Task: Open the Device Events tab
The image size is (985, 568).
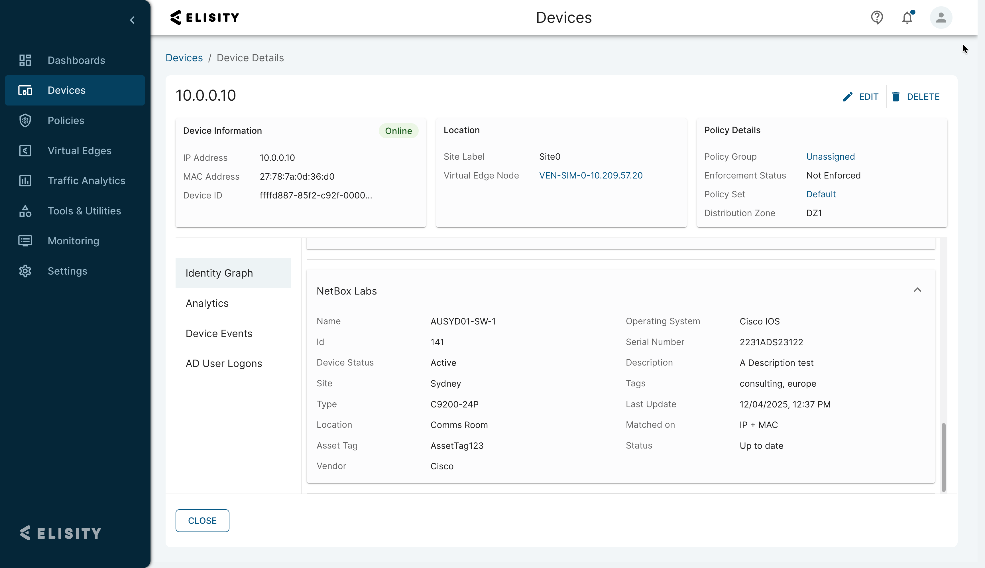Action: tap(219, 333)
